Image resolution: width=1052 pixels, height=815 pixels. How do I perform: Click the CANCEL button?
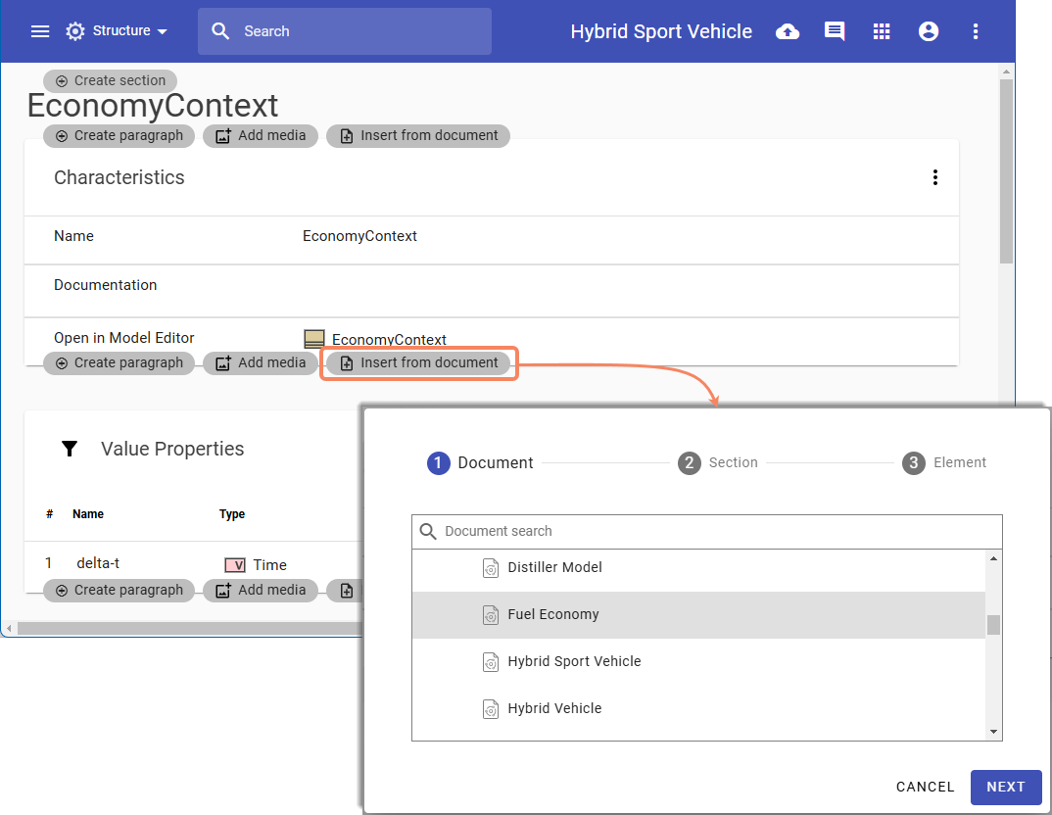click(x=925, y=788)
